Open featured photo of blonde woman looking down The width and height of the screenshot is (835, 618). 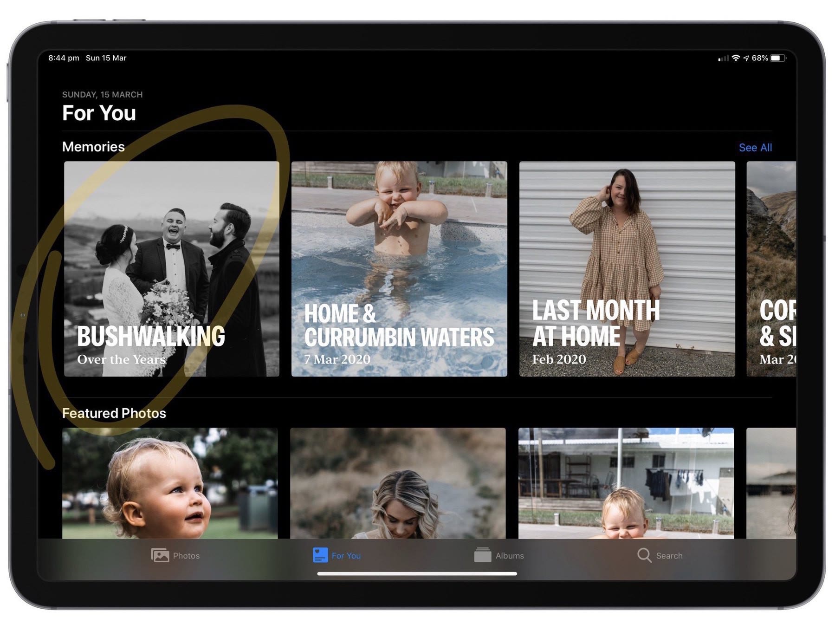click(x=398, y=483)
